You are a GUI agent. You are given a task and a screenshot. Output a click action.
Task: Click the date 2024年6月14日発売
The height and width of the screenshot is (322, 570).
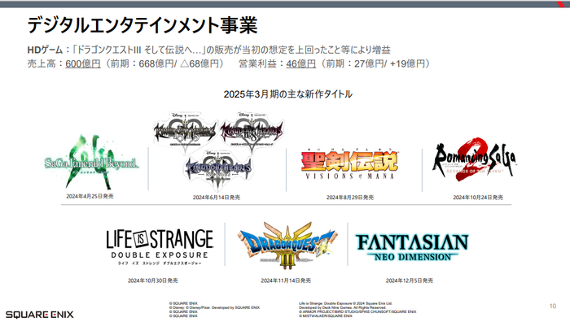pos(217,197)
